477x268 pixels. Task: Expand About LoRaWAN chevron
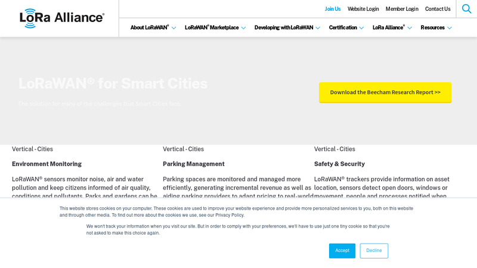pyautogui.click(x=174, y=28)
